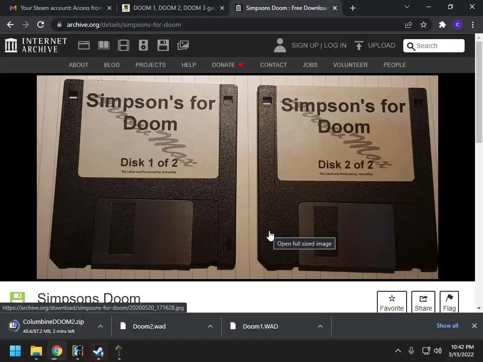
Task: Open the ABOUT menu item
Action: pos(79,65)
